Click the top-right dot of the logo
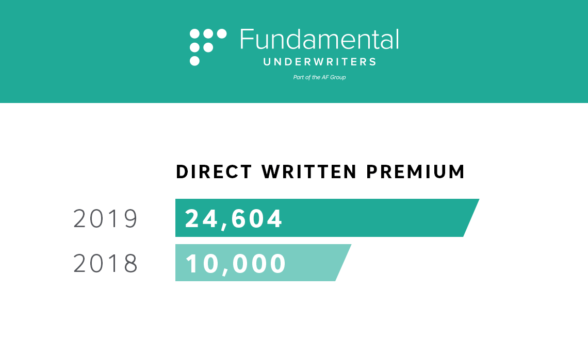 222,34
